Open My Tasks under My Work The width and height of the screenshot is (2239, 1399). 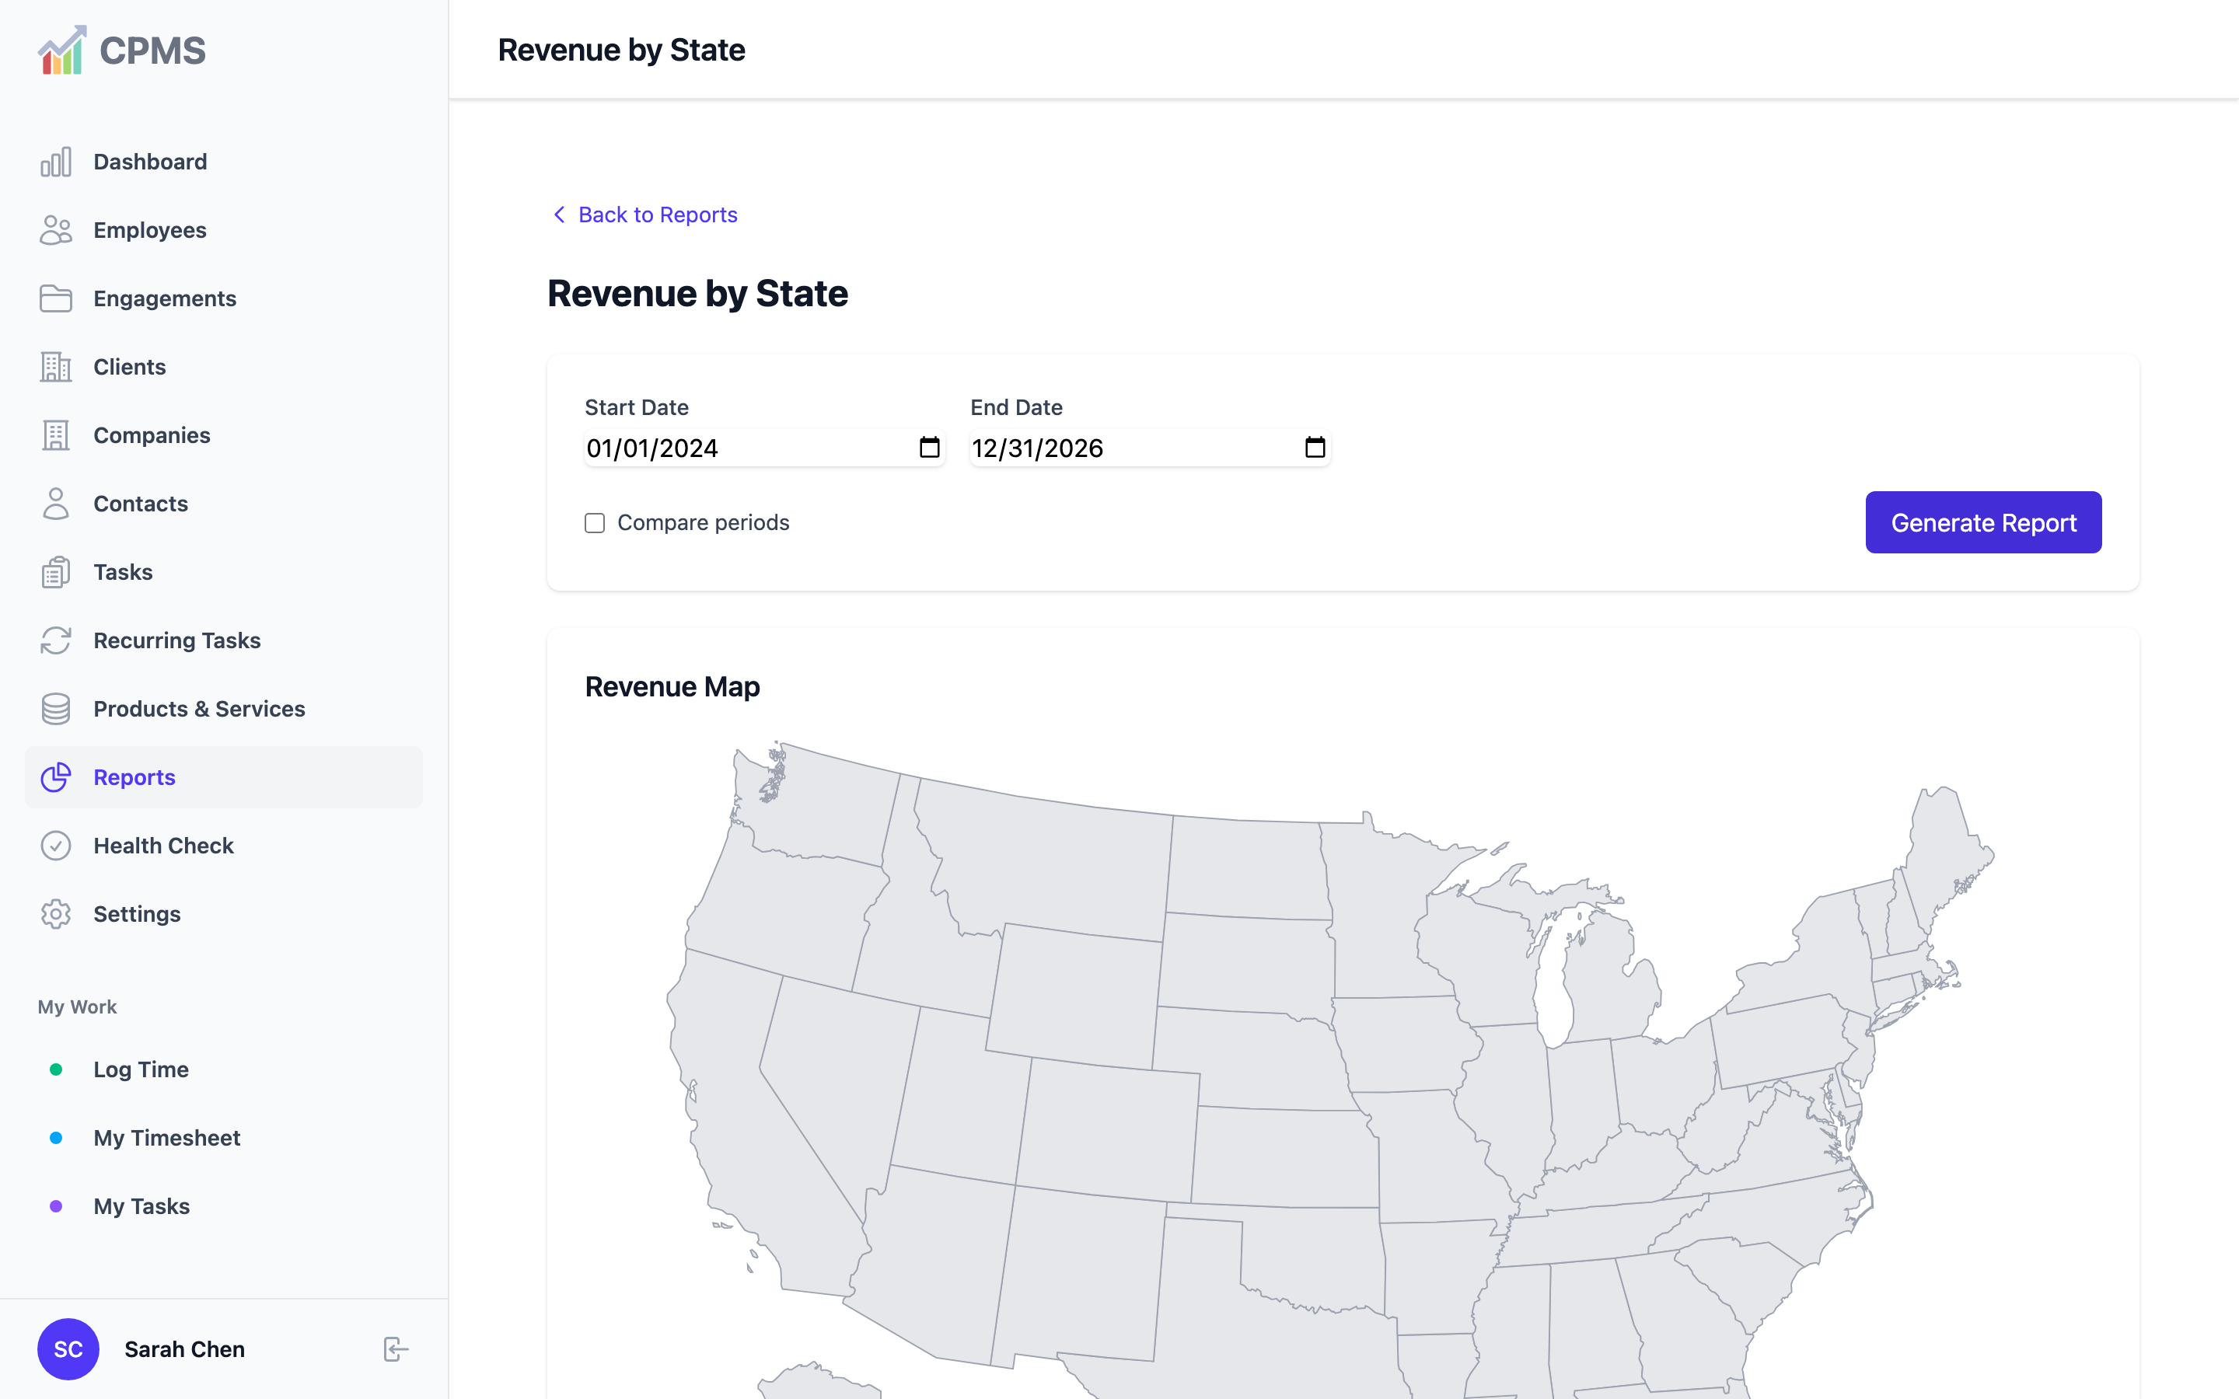point(223,1206)
